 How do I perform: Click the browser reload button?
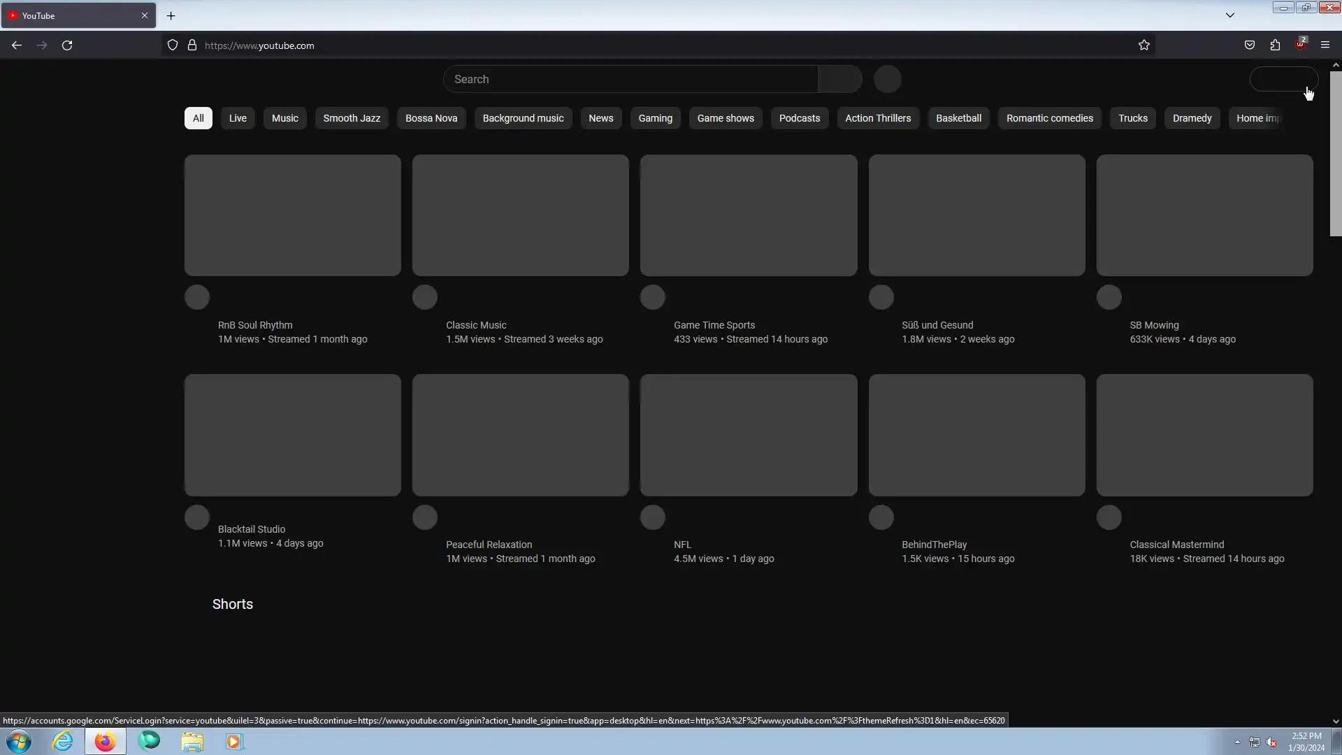(67, 45)
